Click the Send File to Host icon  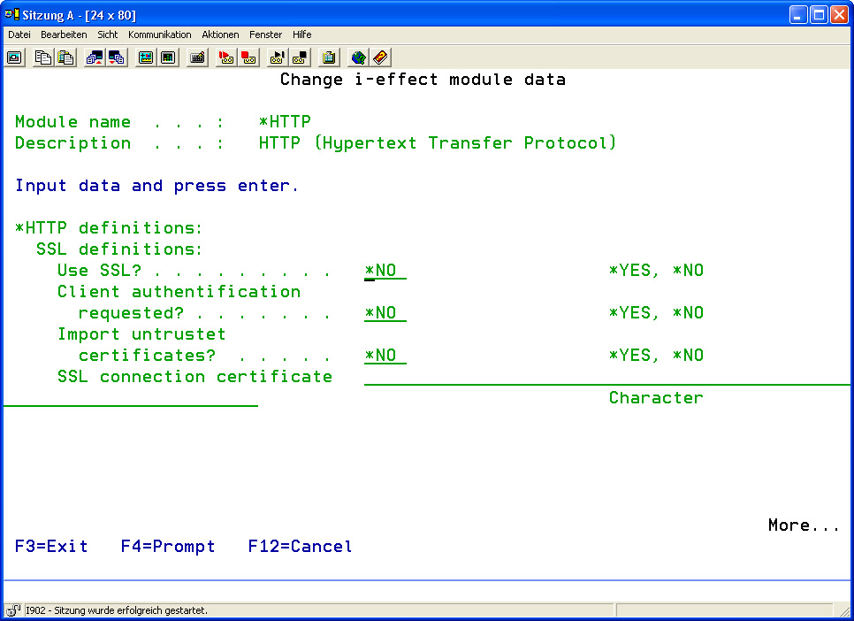click(94, 57)
